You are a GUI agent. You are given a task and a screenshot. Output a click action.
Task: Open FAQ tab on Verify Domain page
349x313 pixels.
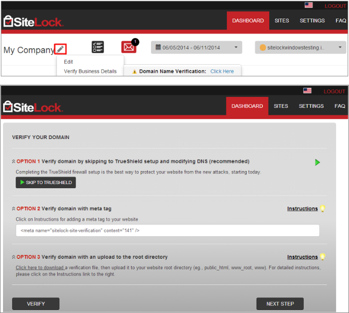point(340,106)
